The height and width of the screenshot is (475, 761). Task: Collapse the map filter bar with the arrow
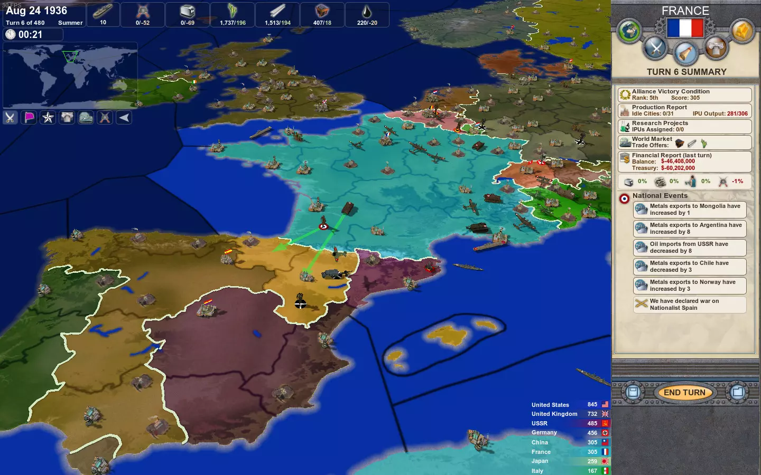point(124,117)
